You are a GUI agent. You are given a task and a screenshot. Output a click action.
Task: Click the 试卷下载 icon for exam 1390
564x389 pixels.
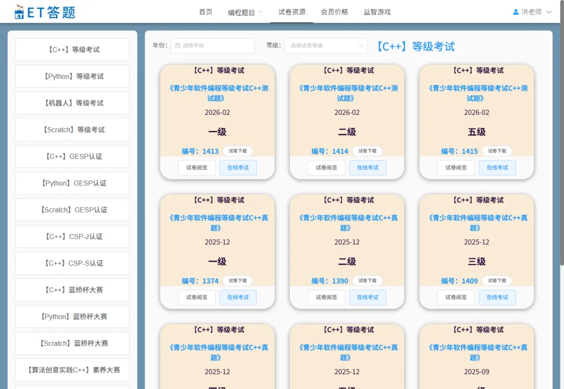368,280
